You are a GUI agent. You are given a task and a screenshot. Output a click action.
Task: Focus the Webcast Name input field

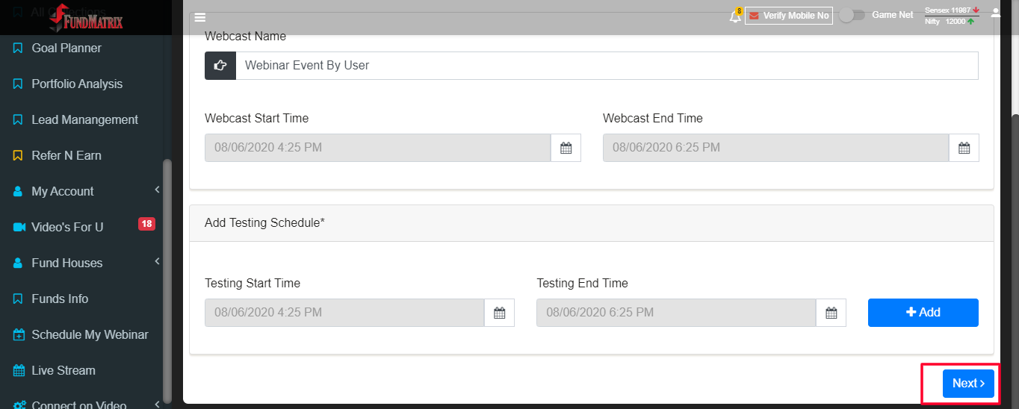(607, 66)
